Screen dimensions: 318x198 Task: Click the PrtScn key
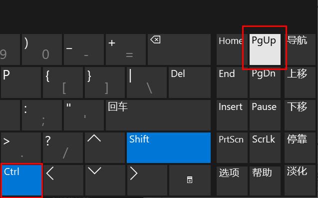pyautogui.click(x=232, y=147)
